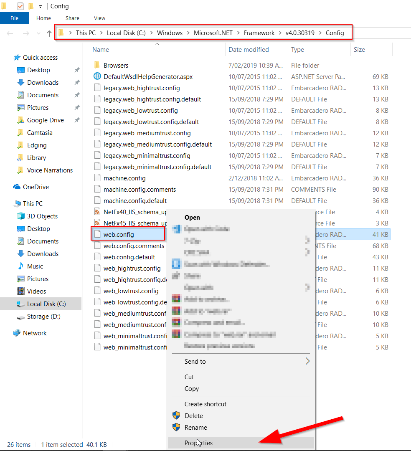Click Videos film icon under This PC
Screen dimensions: 411x451
21,291
